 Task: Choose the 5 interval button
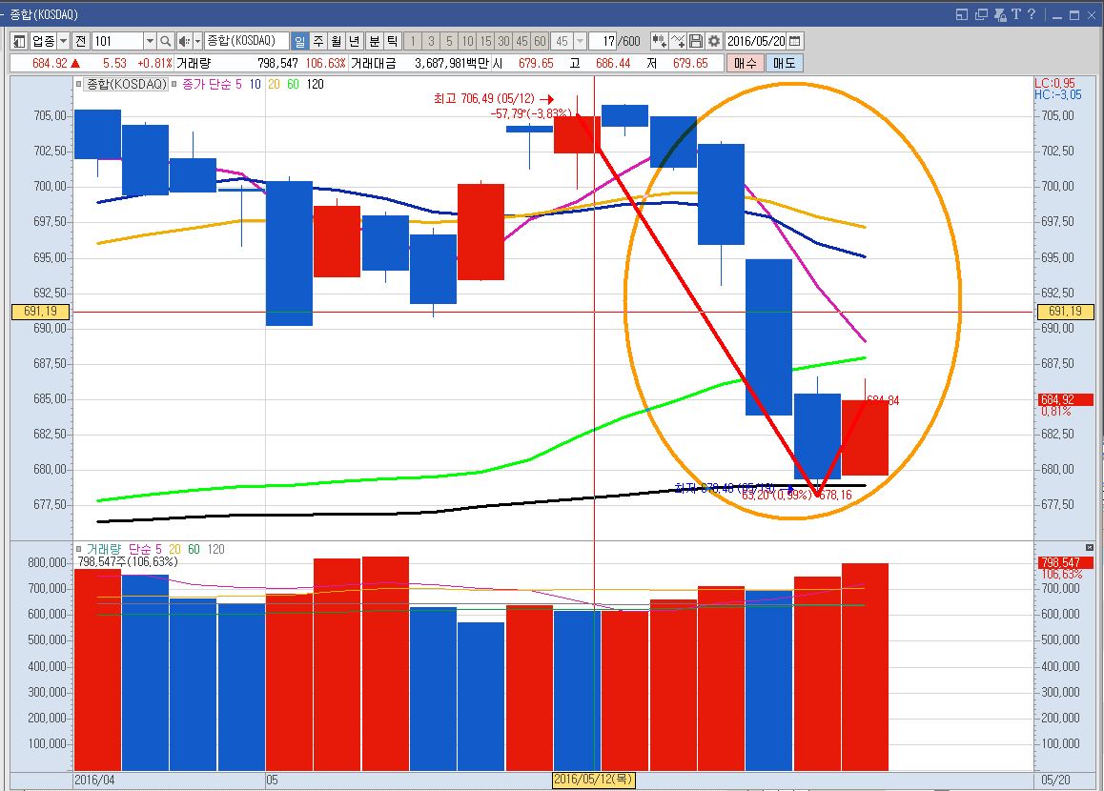click(449, 41)
